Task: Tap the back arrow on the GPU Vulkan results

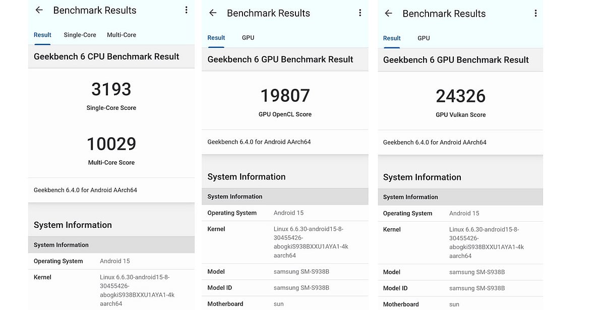Action: click(x=388, y=14)
